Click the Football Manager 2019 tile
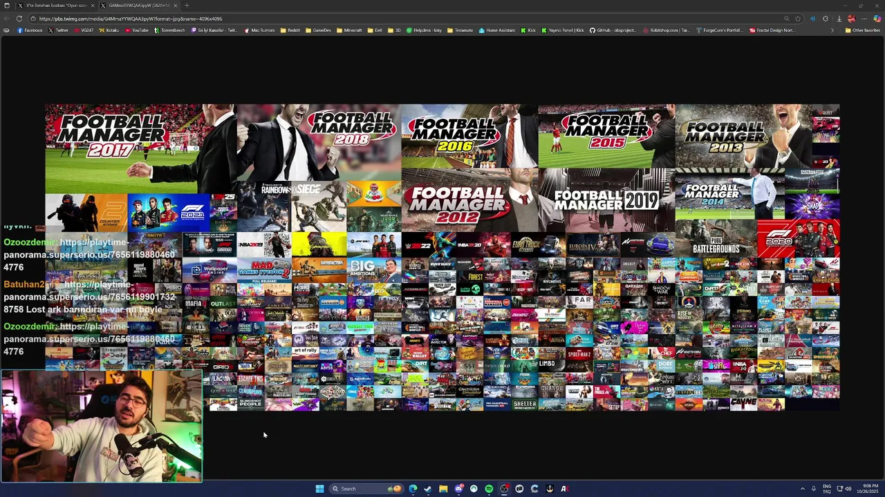This screenshot has width=885, height=497. [x=606, y=199]
